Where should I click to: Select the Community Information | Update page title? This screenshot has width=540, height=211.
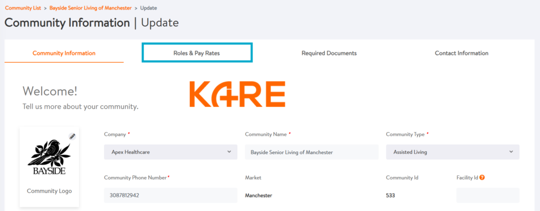click(92, 23)
